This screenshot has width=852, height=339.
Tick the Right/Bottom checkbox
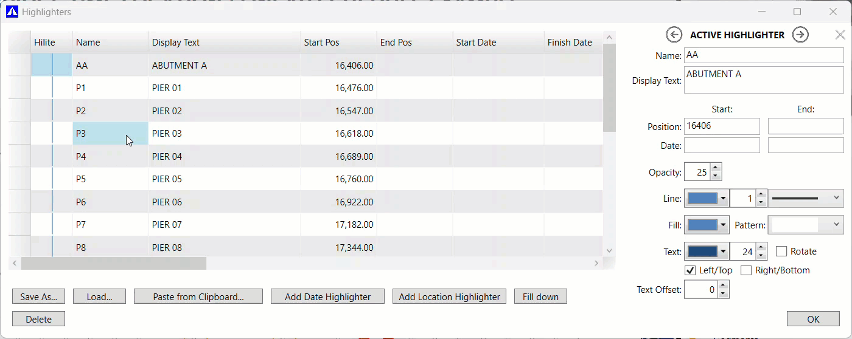[746, 270]
